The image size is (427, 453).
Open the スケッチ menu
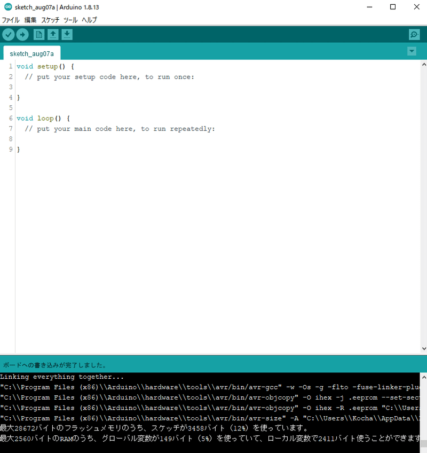[x=50, y=20]
